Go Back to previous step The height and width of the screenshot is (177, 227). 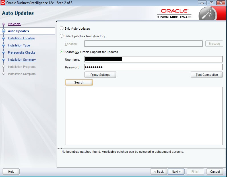pyautogui.click(x=159, y=172)
